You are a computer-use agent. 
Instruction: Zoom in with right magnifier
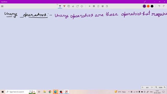pyautogui.click(x=165, y=87)
